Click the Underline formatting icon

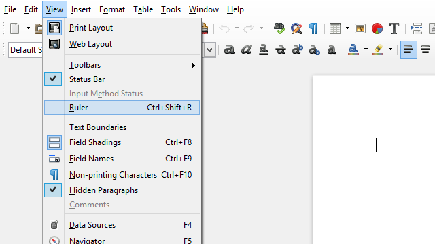coord(263,49)
